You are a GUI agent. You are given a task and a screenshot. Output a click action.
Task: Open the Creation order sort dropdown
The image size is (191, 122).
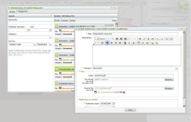click(35, 45)
